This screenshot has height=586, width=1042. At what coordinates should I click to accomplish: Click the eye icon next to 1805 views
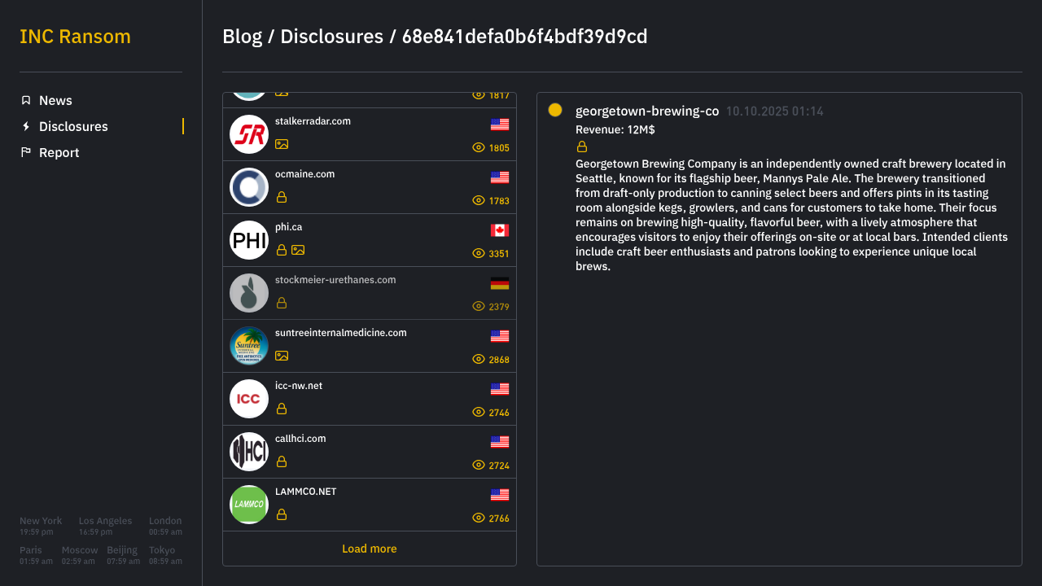pos(479,147)
